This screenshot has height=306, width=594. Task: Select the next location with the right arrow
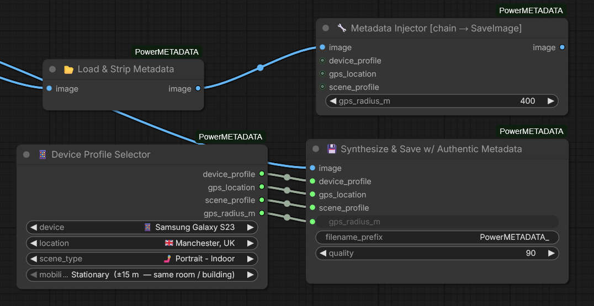251,243
